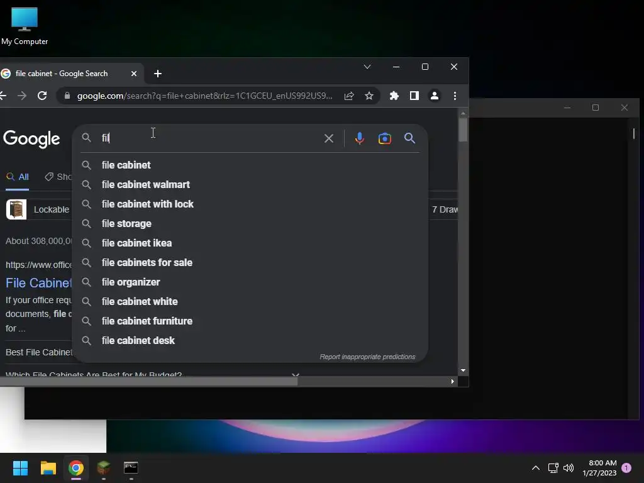Image resolution: width=644 pixels, height=483 pixels.
Task: Click the Google logo
Action: pyautogui.click(x=31, y=139)
